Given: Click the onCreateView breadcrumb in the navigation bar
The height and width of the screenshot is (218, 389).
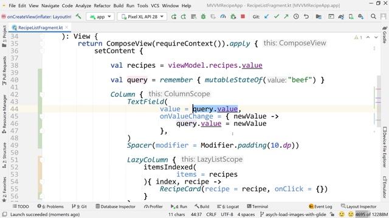Looking at the screenshot, I should pyautogui.click(x=36, y=16).
